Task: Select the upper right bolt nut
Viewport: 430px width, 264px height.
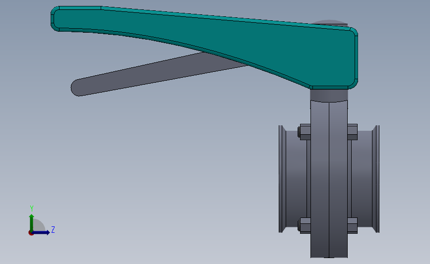Action: 353,132
